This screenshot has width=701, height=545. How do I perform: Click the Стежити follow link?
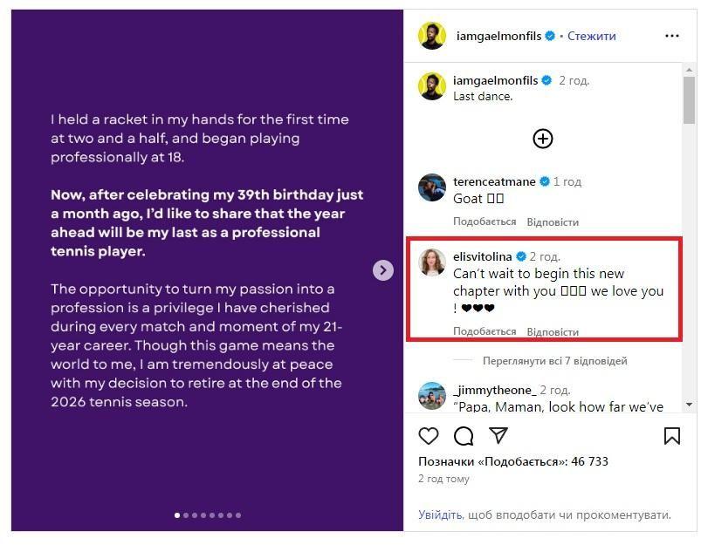[x=591, y=36]
